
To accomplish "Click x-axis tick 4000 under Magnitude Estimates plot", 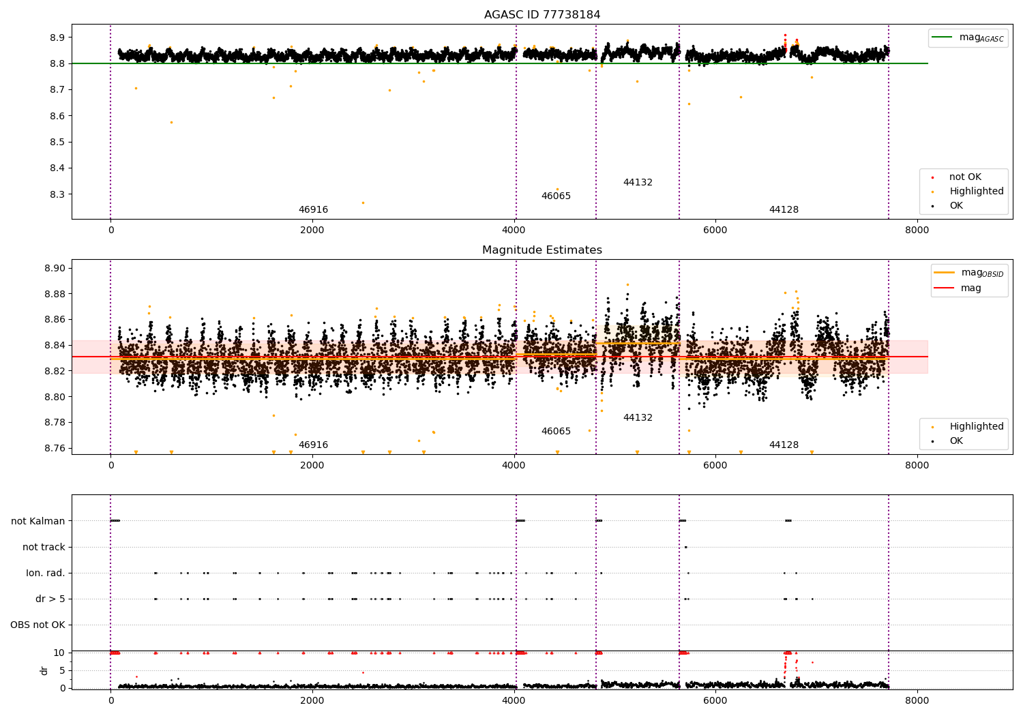I will [514, 466].
